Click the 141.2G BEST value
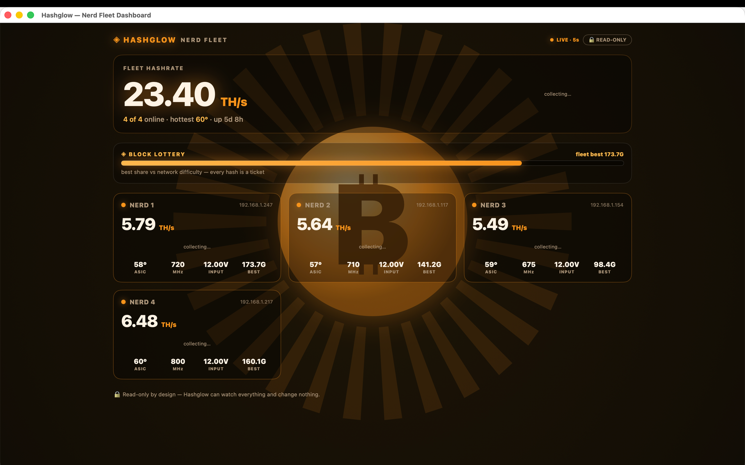Viewport: 745px width, 465px height. pyautogui.click(x=429, y=264)
